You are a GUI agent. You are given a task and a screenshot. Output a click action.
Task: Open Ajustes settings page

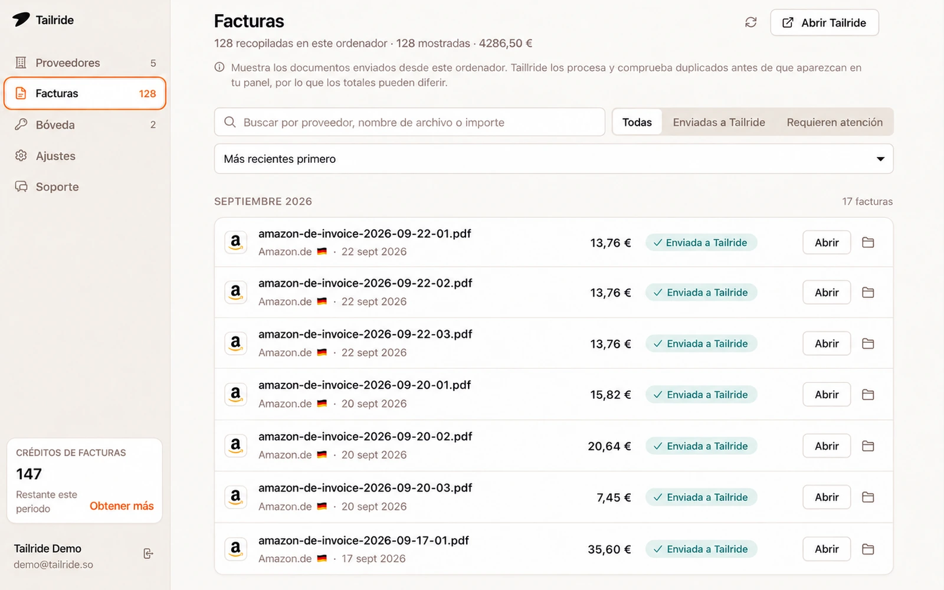[85, 156]
